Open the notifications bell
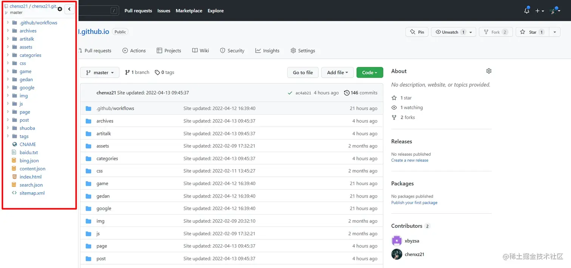Image resolution: width=571 pixels, height=268 pixels. click(527, 11)
